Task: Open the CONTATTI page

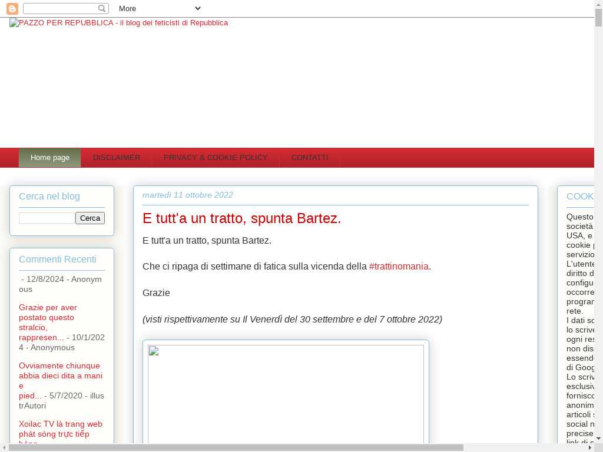Action: point(310,158)
